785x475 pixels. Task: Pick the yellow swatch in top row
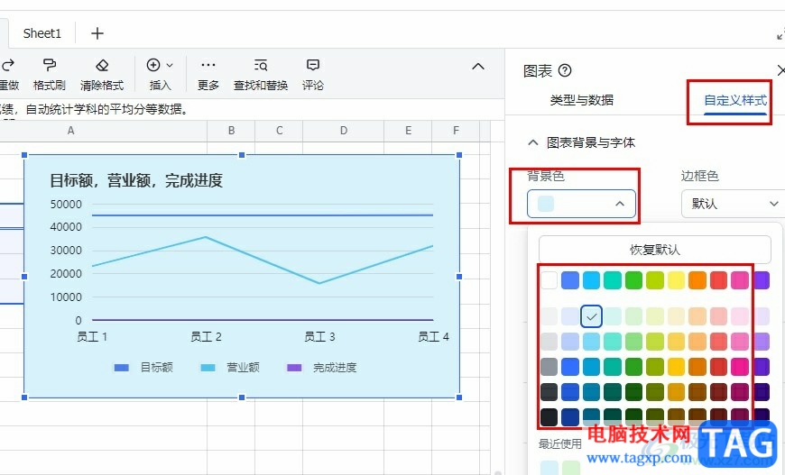676,280
